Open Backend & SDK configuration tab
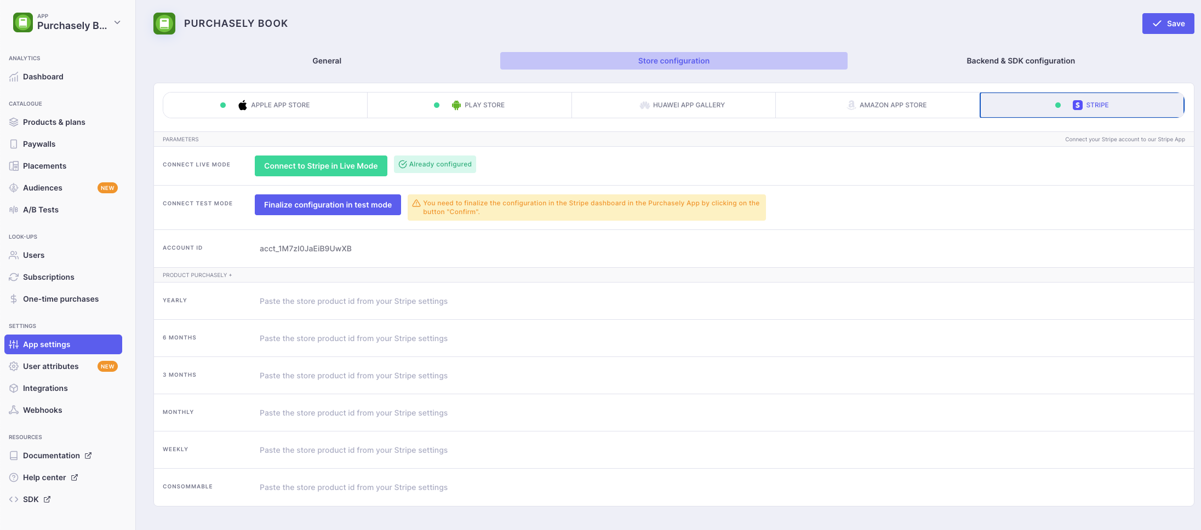Viewport: 1201px width, 530px height. [1020, 61]
